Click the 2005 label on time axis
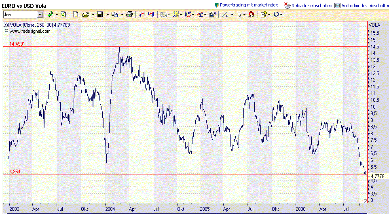Viewport: 389px width, 214px height. click(x=205, y=209)
